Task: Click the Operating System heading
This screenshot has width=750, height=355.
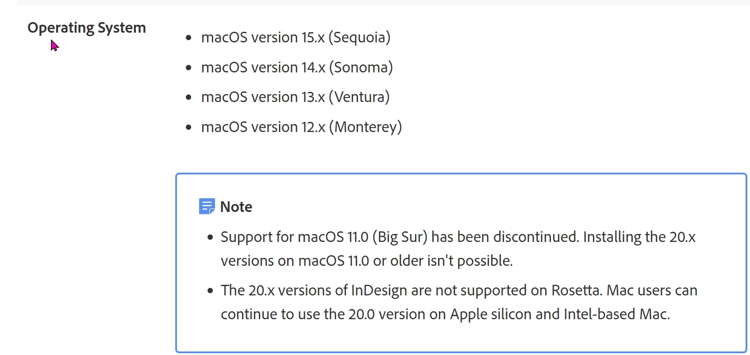Action: (87, 28)
